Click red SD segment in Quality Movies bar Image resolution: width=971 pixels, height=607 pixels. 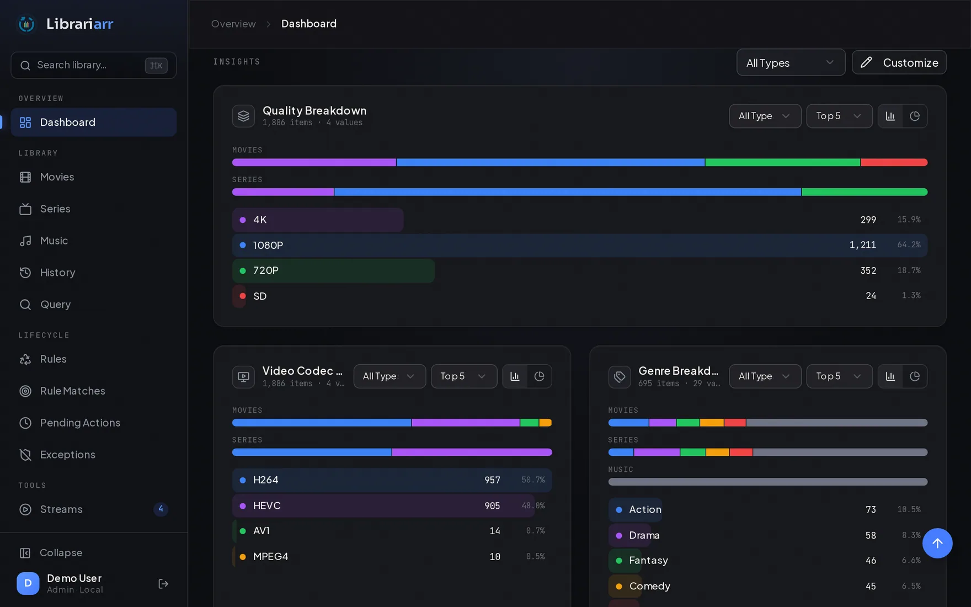tap(894, 162)
